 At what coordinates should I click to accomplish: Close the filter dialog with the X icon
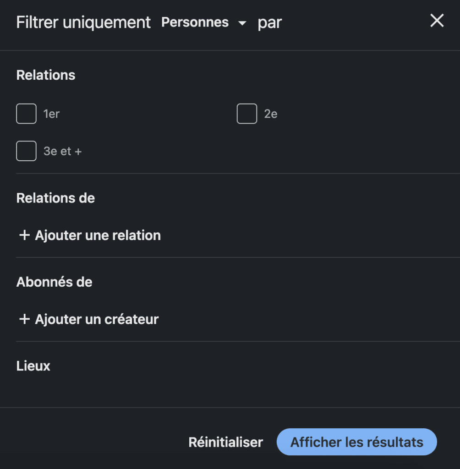pos(437,21)
